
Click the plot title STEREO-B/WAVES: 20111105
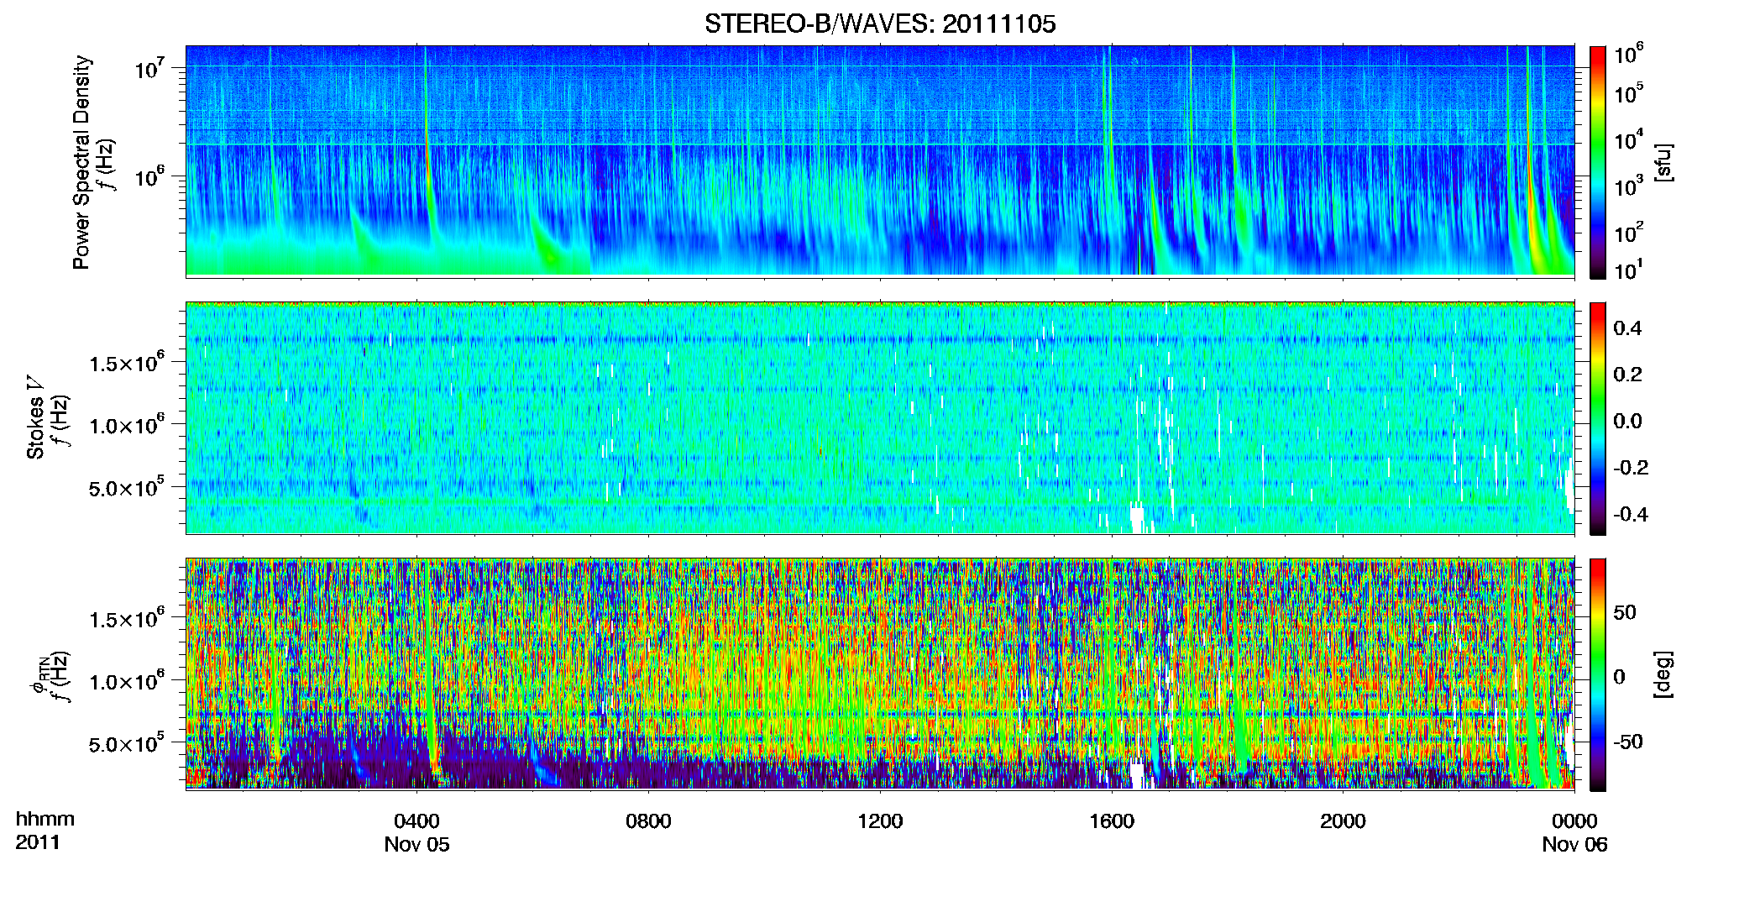(x=880, y=24)
